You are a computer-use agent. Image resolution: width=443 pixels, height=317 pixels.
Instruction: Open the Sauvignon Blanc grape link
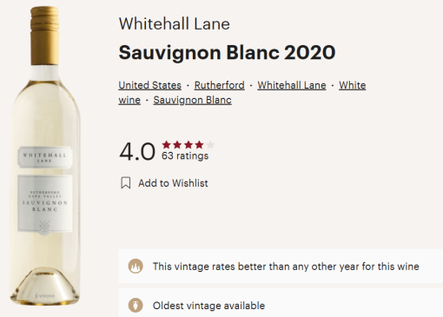(x=193, y=100)
